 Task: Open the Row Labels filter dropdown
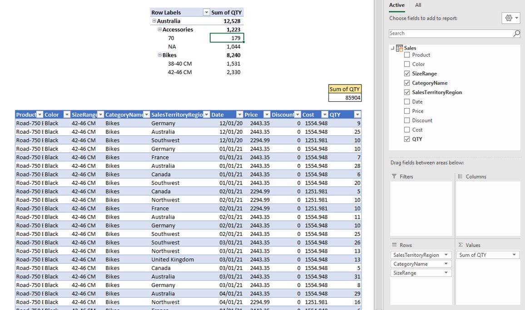pos(206,13)
